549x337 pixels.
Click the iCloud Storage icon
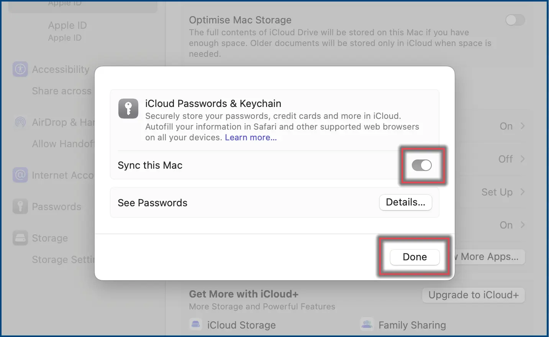pos(196,325)
